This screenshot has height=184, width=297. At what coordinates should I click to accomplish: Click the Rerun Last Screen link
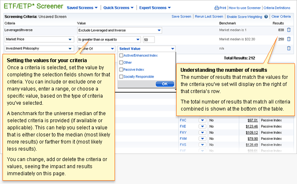[x=208, y=17]
